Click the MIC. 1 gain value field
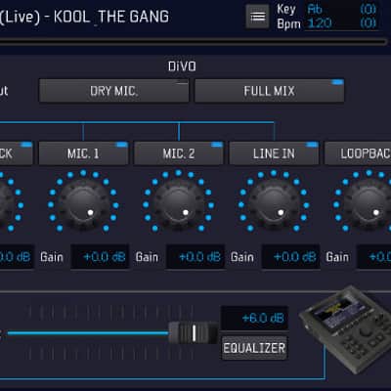This screenshot has width=391, height=391. click(100, 257)
